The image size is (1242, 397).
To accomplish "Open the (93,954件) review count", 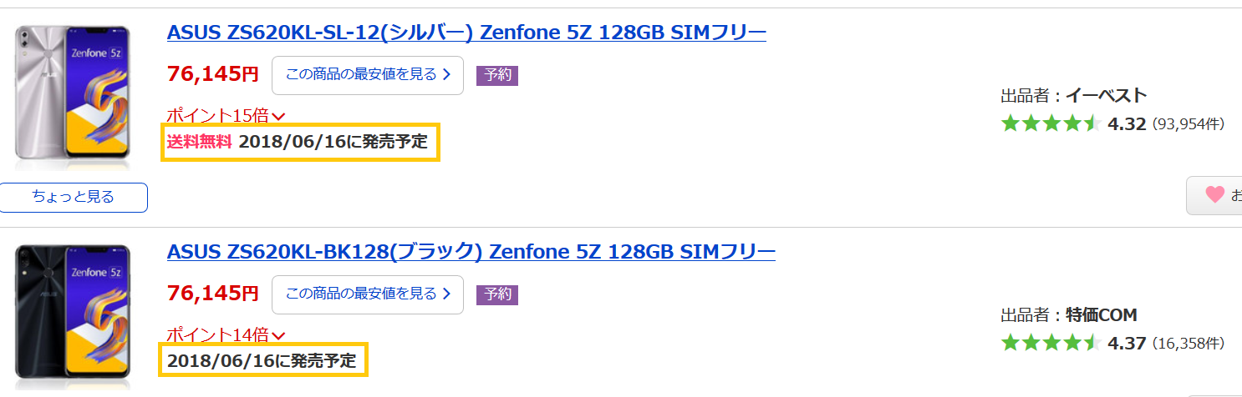I will [1189, 124].
